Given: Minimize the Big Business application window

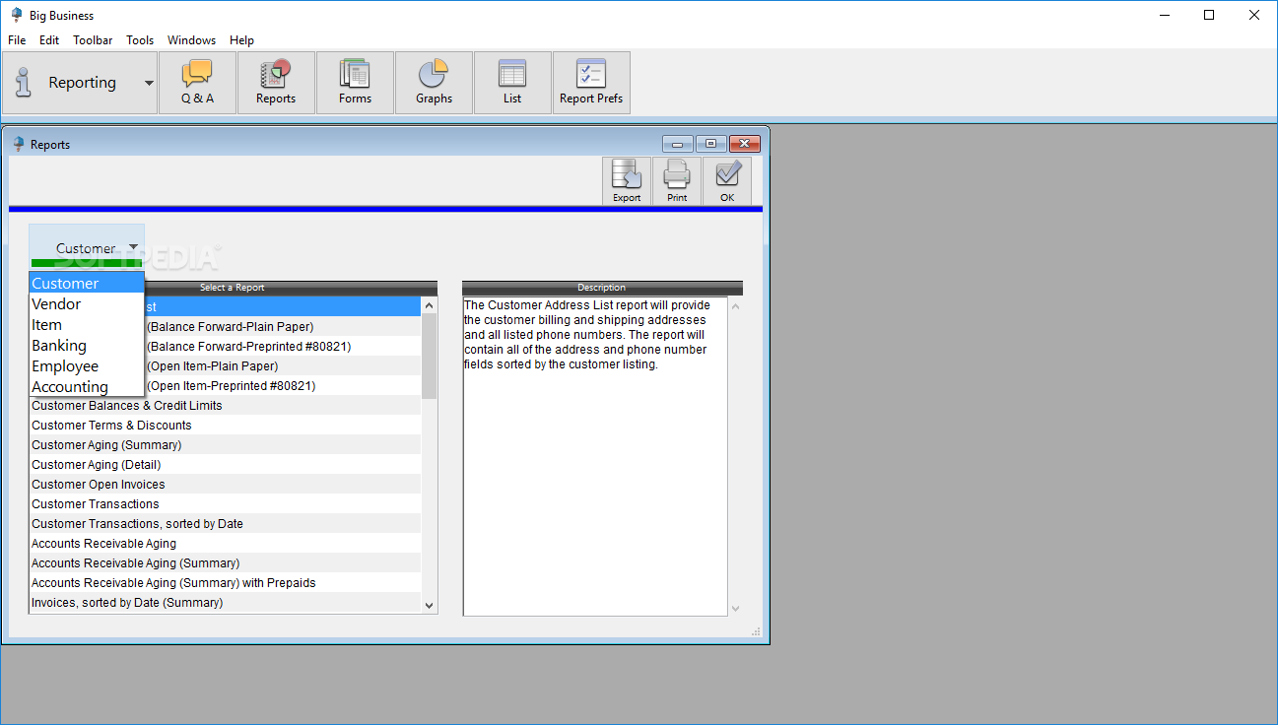Looking at the screenshot, I should point(1164,15).
